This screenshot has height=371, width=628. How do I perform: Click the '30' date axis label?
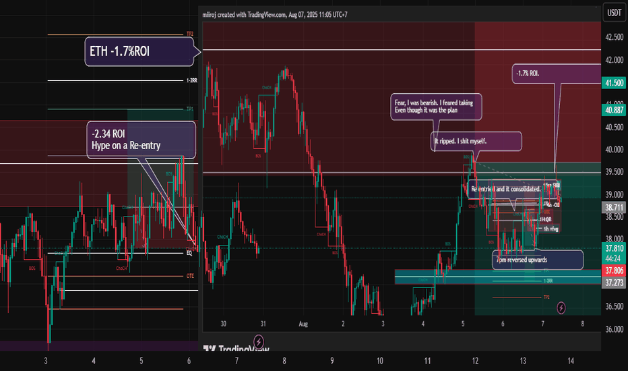224,324
